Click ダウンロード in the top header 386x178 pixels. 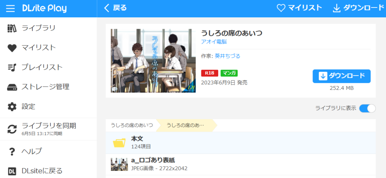357,8
